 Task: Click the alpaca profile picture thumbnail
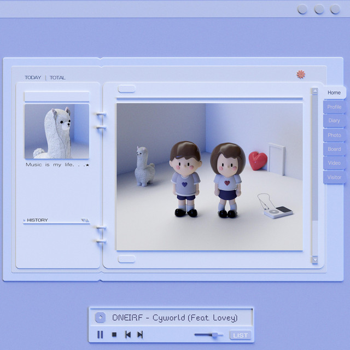pos(56,131)
